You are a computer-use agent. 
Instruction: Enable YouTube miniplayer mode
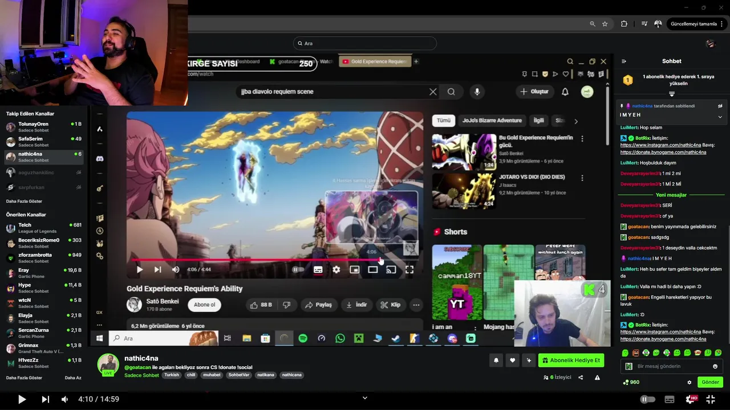click(354, 269)
